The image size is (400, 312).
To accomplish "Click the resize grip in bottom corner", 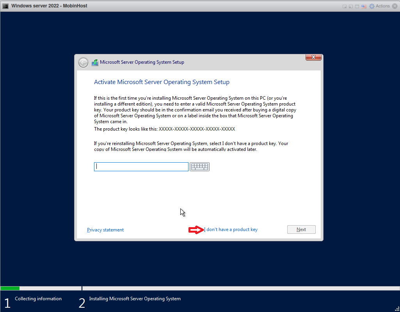I will (x=397, y=309).
